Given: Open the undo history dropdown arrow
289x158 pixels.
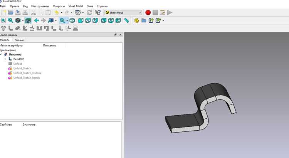Looking at the screenshot, I should click(x=62, y=13).
